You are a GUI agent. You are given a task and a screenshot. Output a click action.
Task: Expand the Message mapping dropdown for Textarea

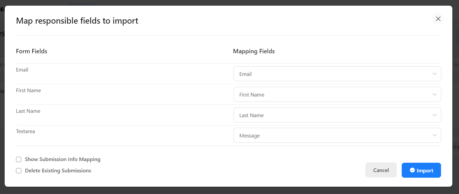tap(333, 135)
